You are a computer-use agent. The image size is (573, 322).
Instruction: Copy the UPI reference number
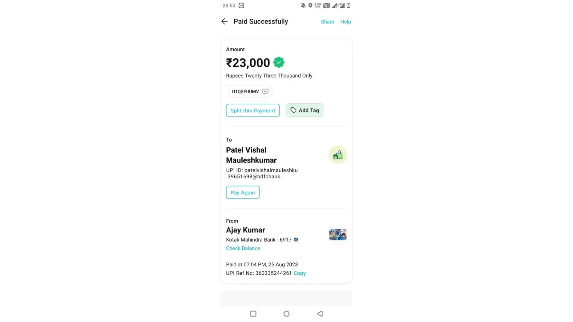[x=299, y=273]
